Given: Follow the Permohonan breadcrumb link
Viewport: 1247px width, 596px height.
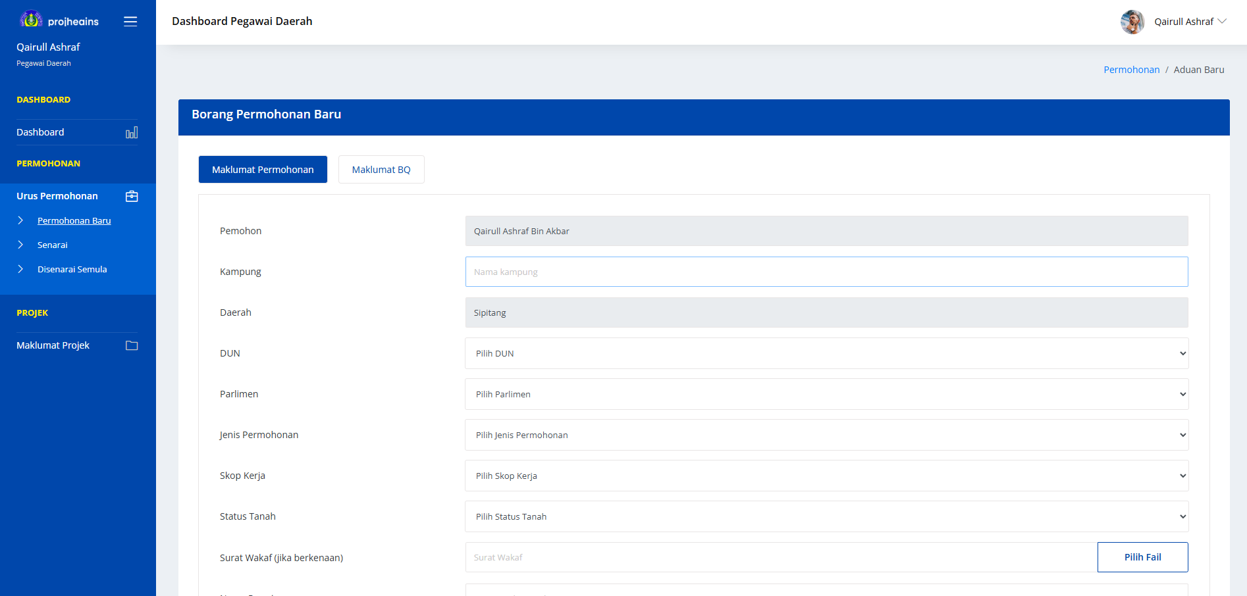Looking at the screenshot, I should point(1131,70).
